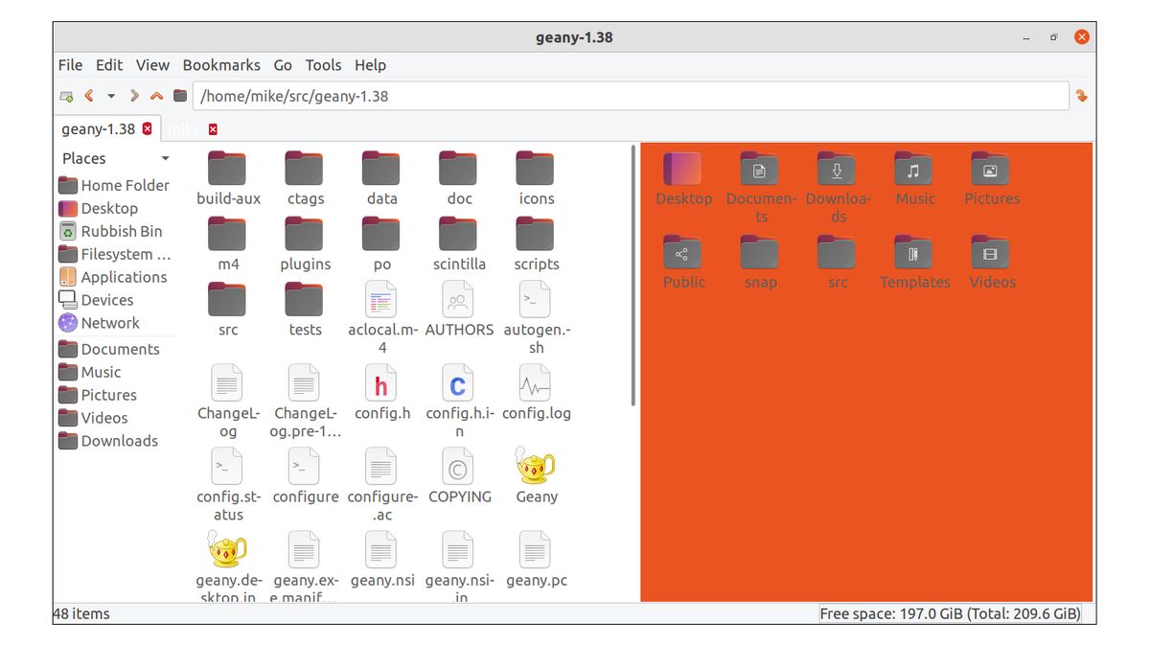Viewport: 1150px width, 646px height.
Task: Open the Places sidebar mode dropdown
Action: tap(165, 158)
